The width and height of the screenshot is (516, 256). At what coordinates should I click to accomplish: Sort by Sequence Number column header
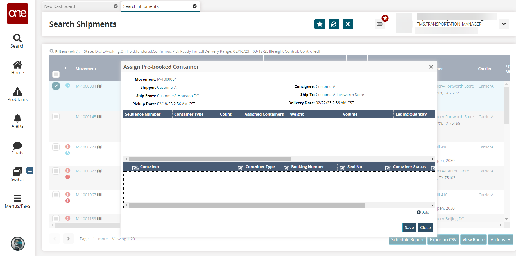pos(148,114)
